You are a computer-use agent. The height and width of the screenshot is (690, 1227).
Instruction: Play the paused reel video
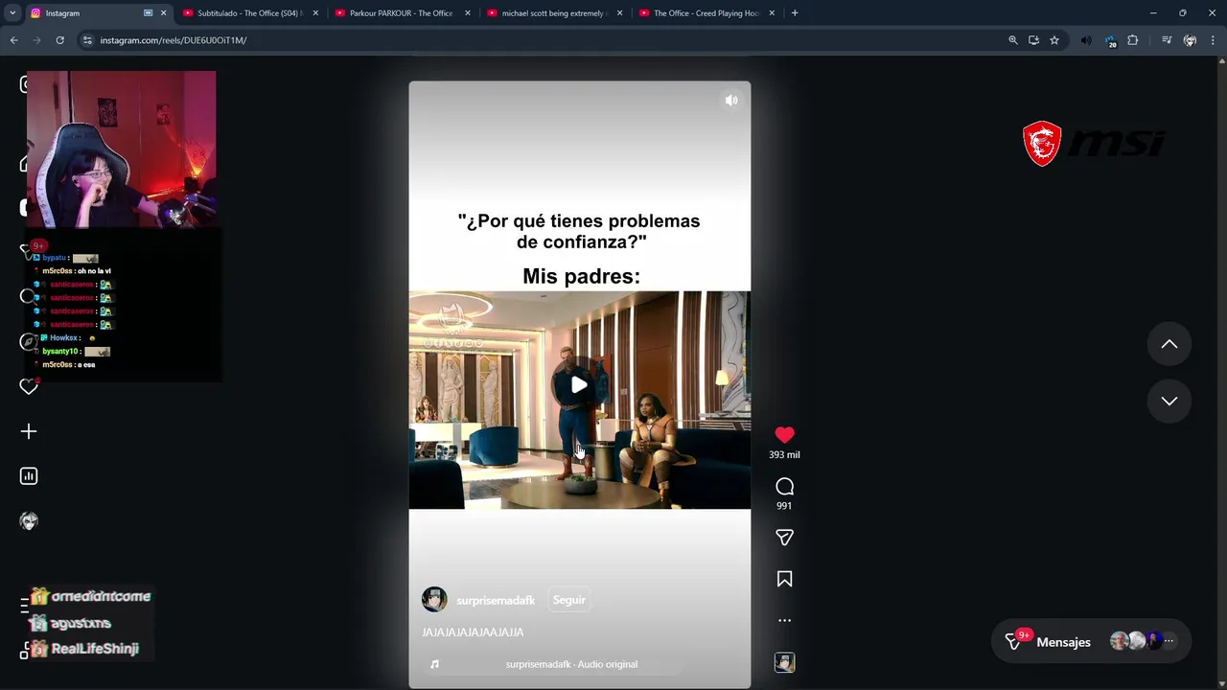[x=579, y=384]
